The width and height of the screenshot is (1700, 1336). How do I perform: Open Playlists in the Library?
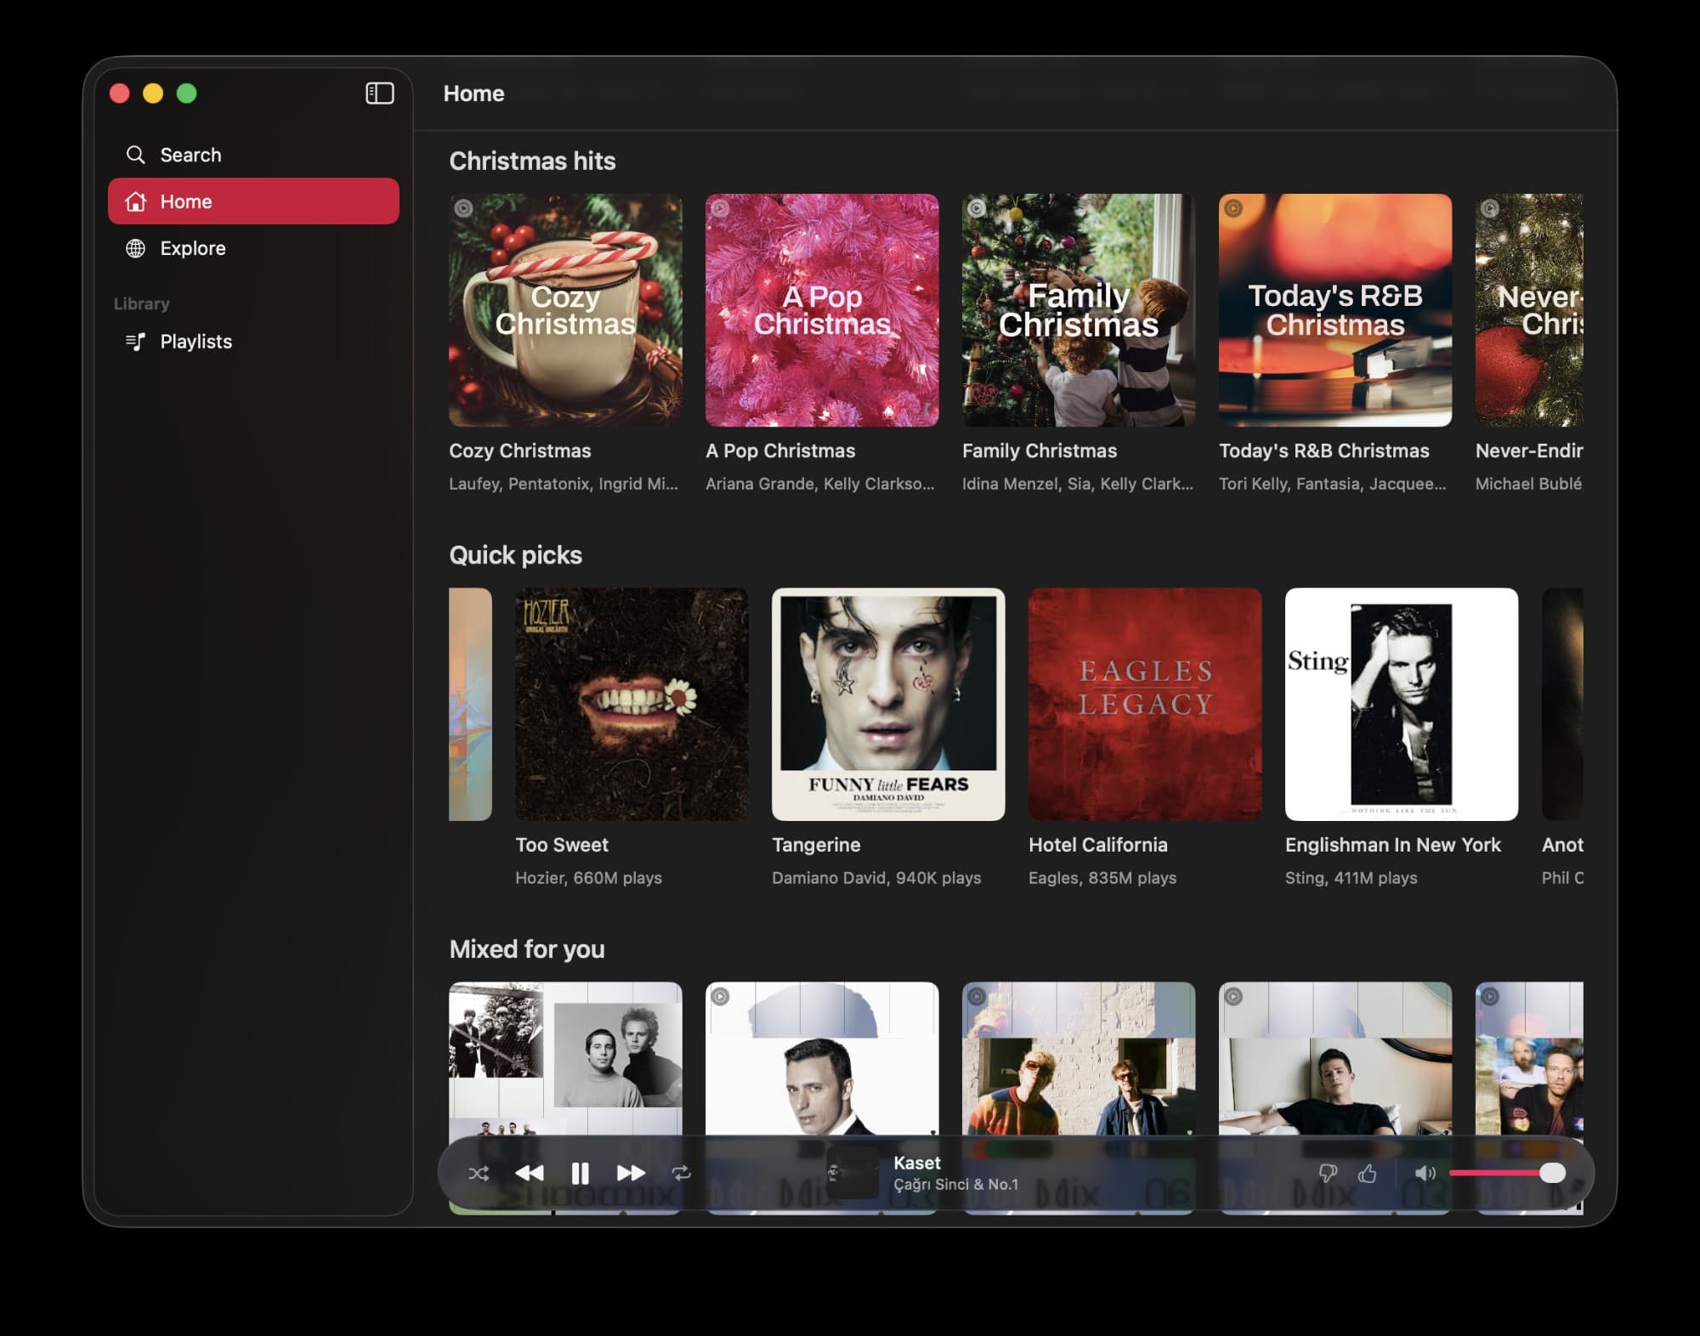click(x=195, y=342)
